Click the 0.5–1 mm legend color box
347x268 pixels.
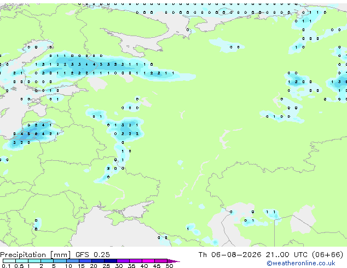point(22,261)
